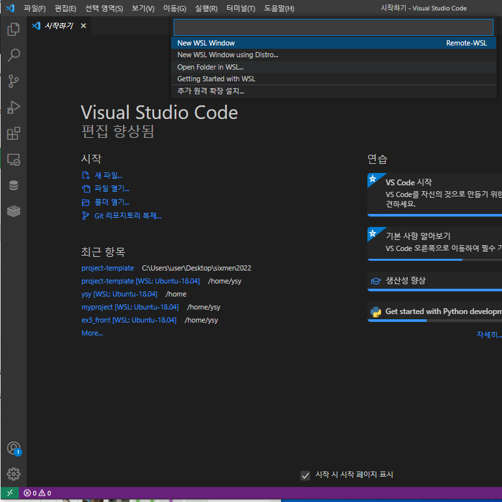Viewport: 502px width, 502px height.
Task: Toggle 시작 시 시작 페이지 표시 checkbox
Action: click(306, 475)
